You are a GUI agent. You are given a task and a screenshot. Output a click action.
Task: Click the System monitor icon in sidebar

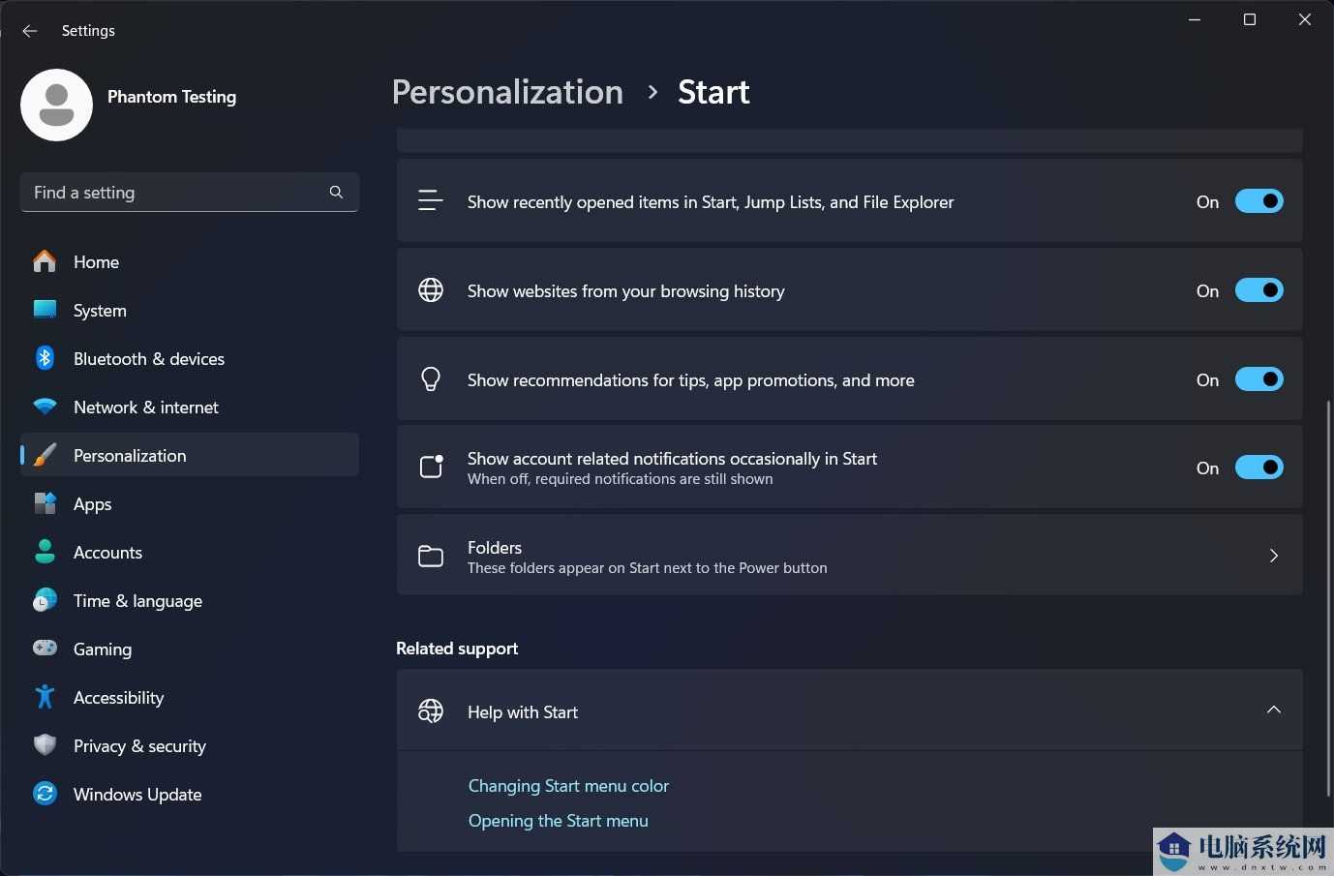click(x=45, y=310)
